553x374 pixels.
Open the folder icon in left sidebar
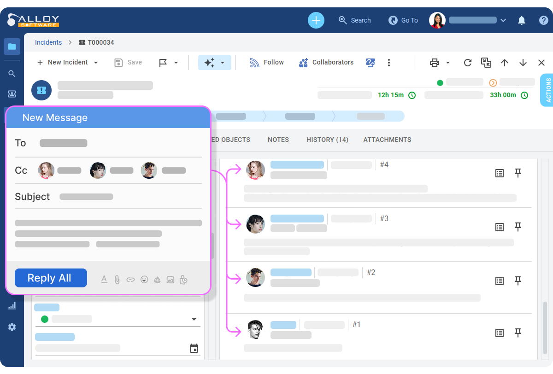click(12, 47)
